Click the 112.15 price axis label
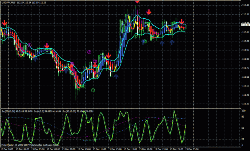Image resolution: width=250 pixels, height=151 pixels. 245,32
